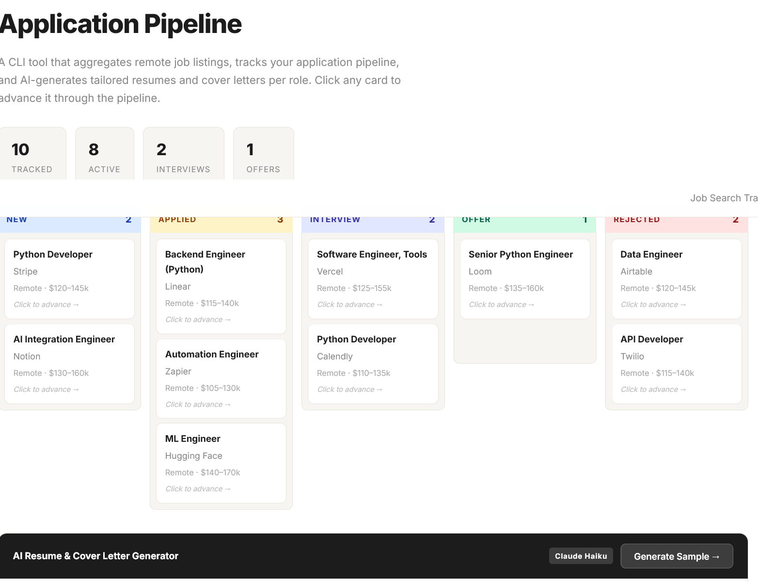Click the Tracked stat tile
Screen dimensions: 758x582
(x=32, y=156)
